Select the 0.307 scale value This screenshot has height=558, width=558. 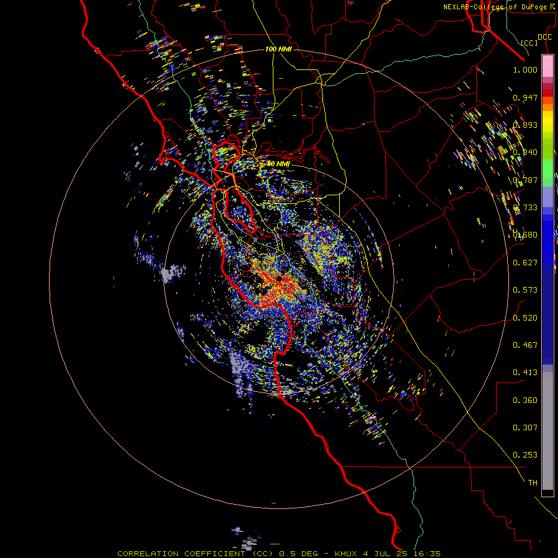point(525,428)
